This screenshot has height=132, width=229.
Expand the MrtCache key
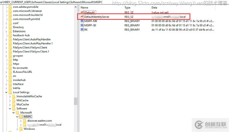click(x=10, y=101)
